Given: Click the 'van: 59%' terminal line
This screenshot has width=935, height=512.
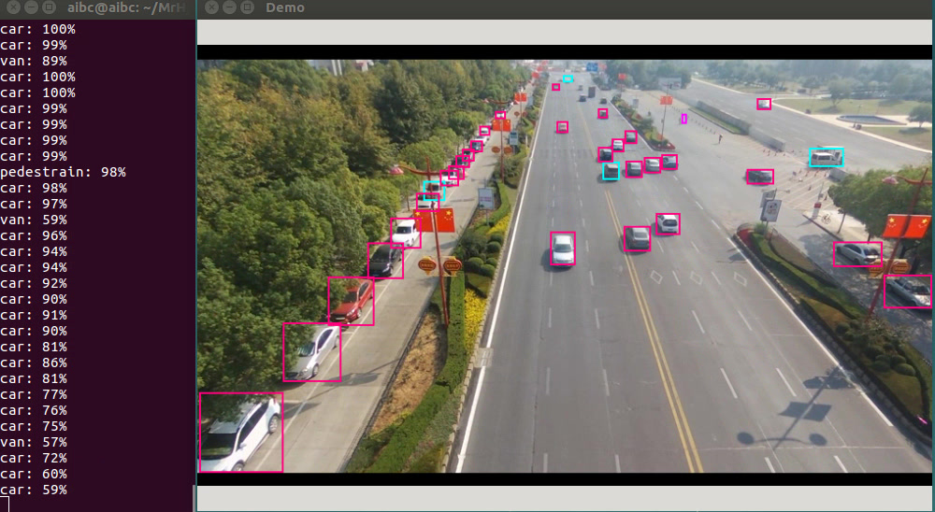Looking at the screenshot, I should [34, 220].
